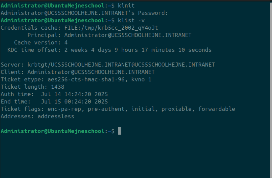Viewport: 272px width, 178px height.
Task: Click the 'klist -v' command text
Action: pyautogui.click(x=131, y=21)
